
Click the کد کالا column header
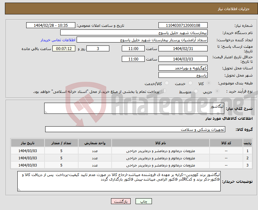pyautogui.click(x=226, y=143)
